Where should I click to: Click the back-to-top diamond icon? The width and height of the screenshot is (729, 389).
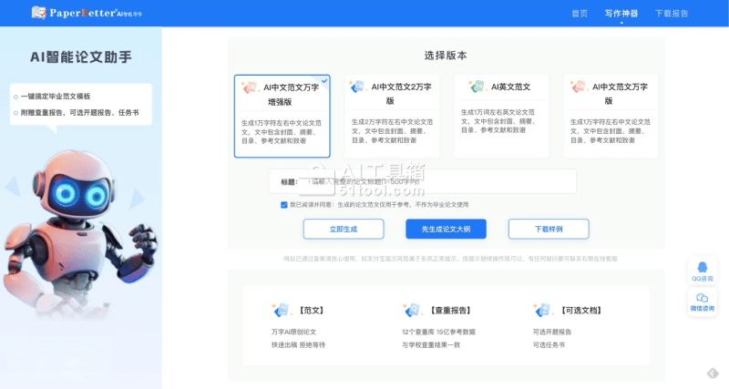point(714,374)
